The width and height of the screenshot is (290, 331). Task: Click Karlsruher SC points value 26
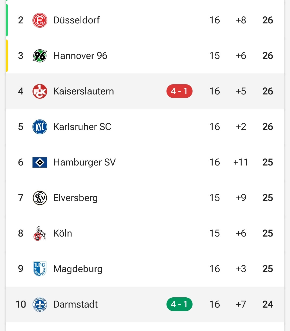(268, 127)
